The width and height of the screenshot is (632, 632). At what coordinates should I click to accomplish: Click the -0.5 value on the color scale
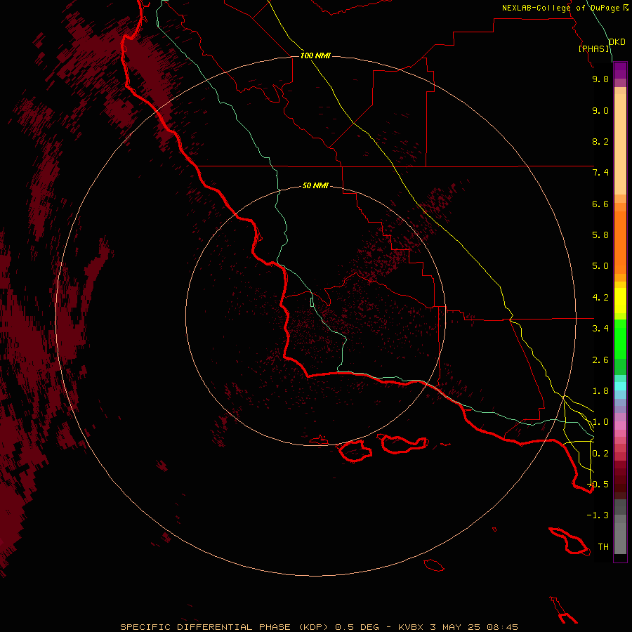pyautogui.click(x=598, y=484)
